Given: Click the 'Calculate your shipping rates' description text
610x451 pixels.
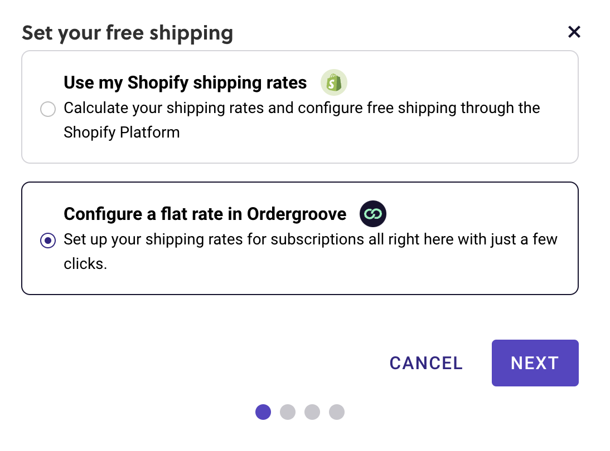Looking at the screenshot, I should click(x=302, y=107).
